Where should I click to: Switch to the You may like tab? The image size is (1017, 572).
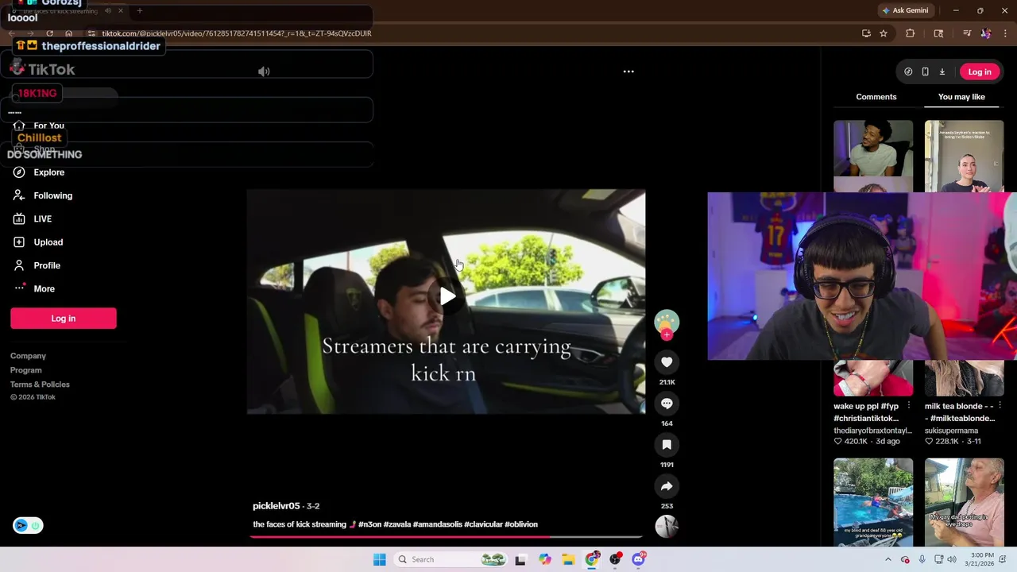(x=961, y=97)
